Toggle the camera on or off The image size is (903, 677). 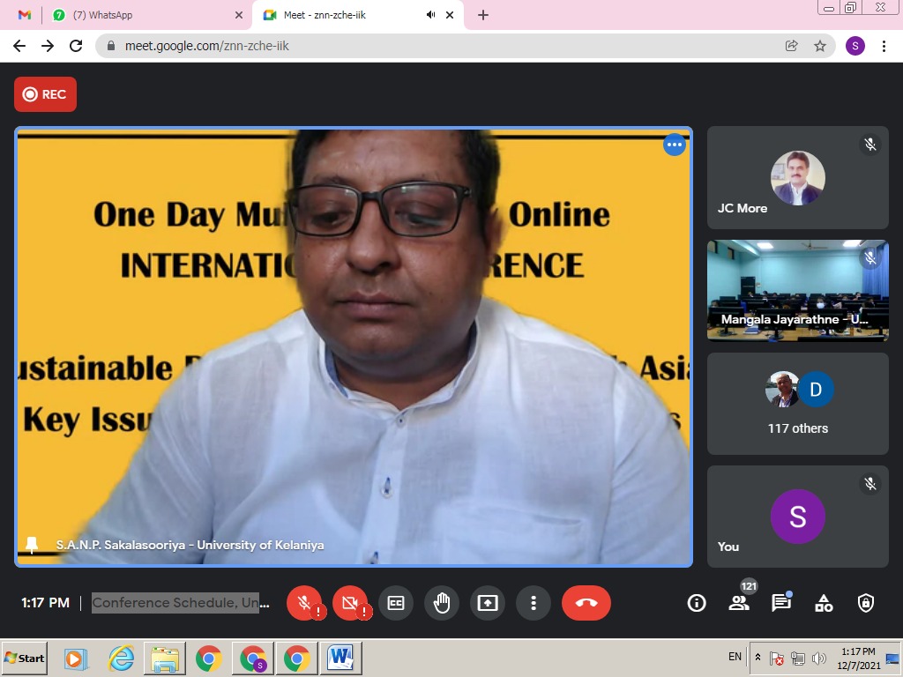tap(350, 603)
